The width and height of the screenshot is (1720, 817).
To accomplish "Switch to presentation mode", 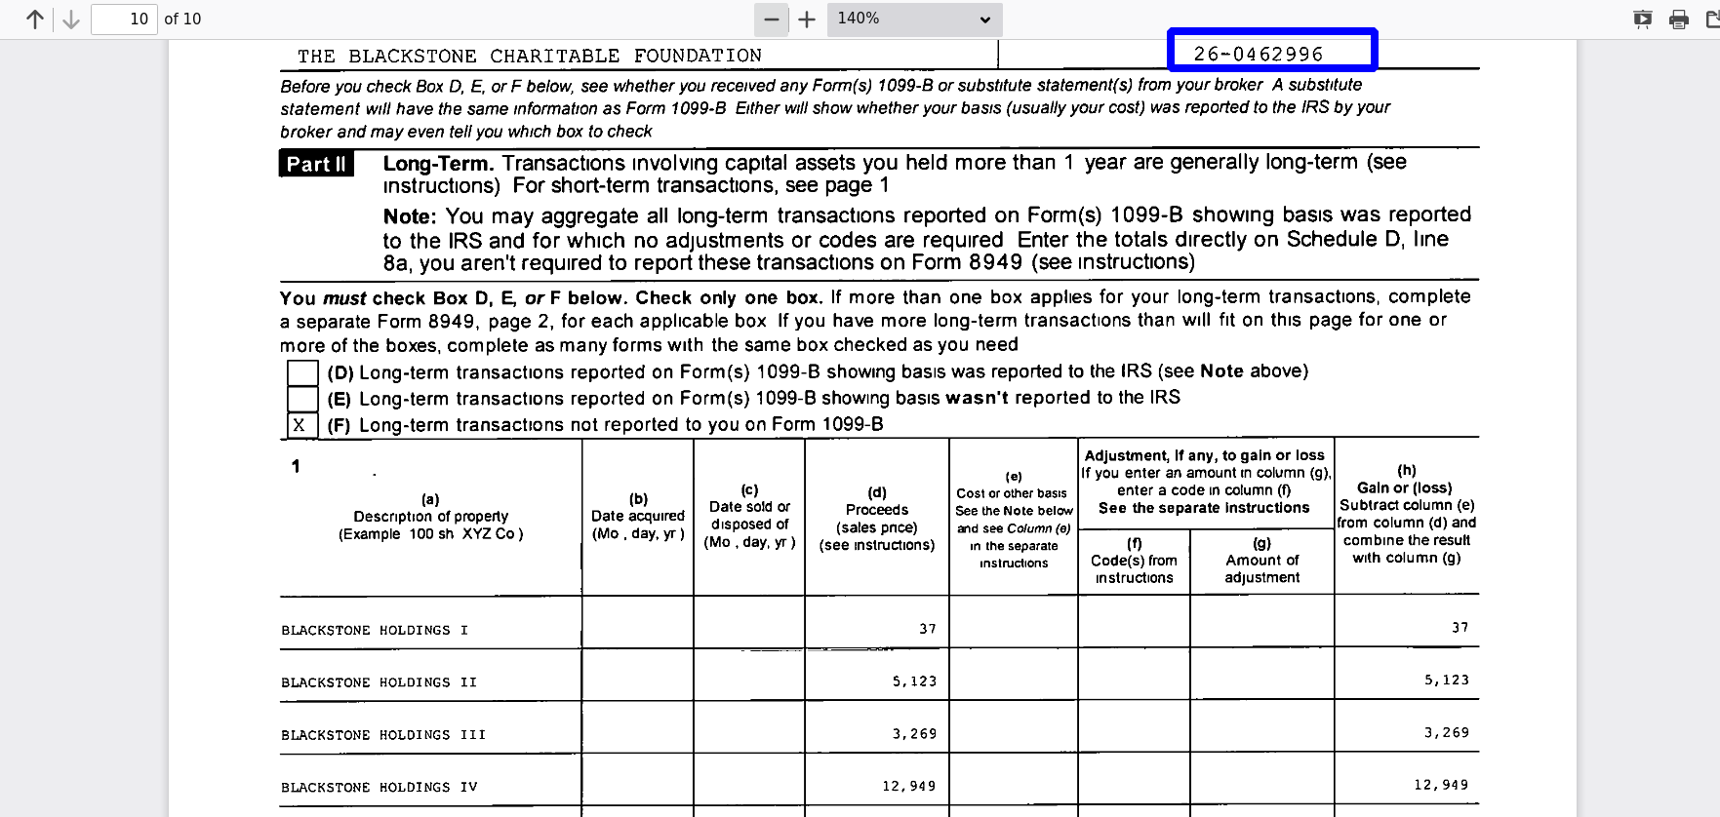I will point(1643,19).
